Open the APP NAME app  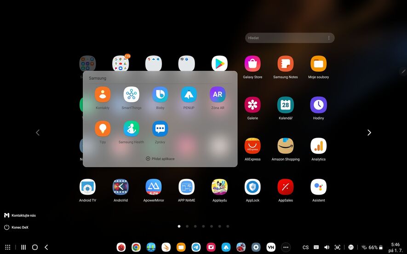pyautogui.click(x=187, y=187)
